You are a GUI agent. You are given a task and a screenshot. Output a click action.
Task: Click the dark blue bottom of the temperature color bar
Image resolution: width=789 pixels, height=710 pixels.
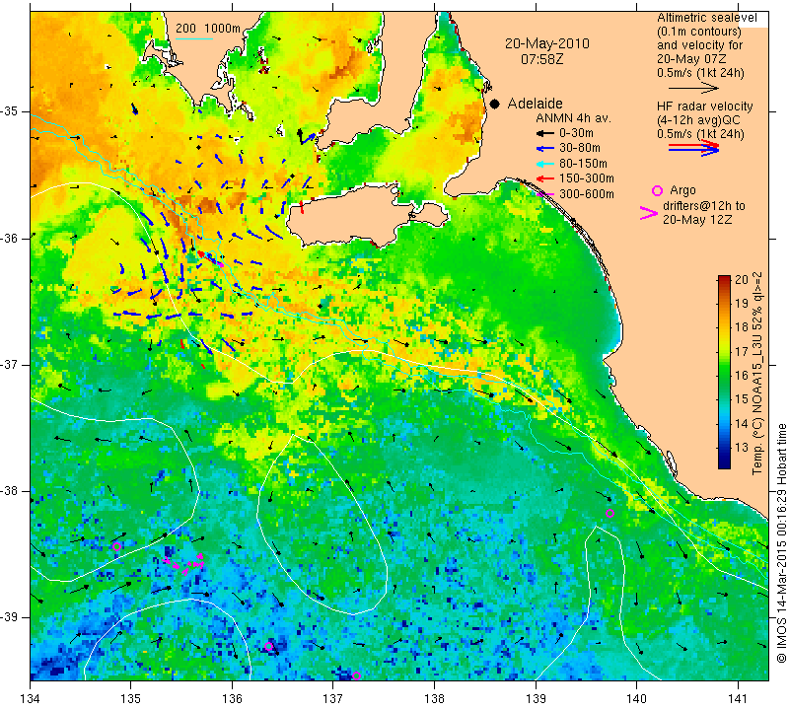click(x=724, y=463)
